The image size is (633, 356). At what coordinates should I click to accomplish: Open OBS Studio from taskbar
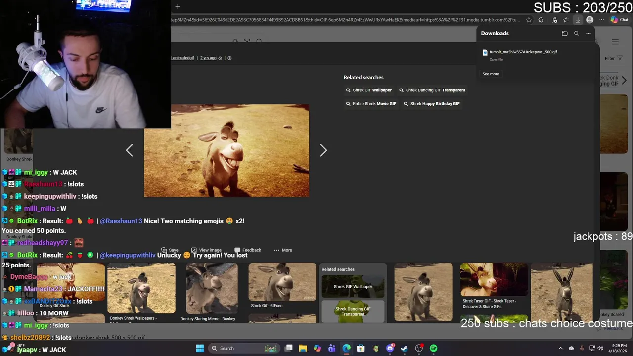click(419, 348)
